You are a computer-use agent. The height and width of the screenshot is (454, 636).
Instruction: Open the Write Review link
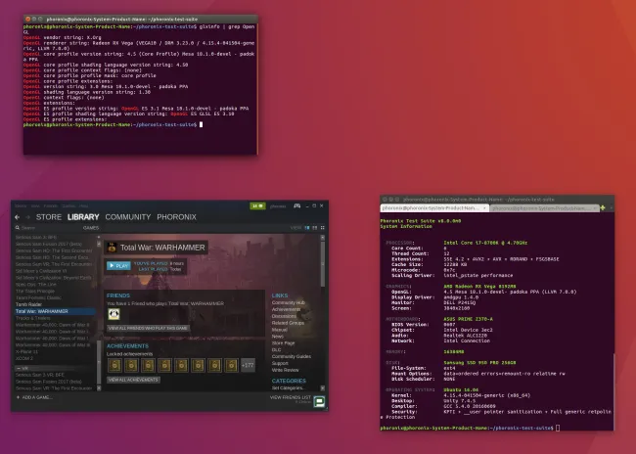click(285, 370)
